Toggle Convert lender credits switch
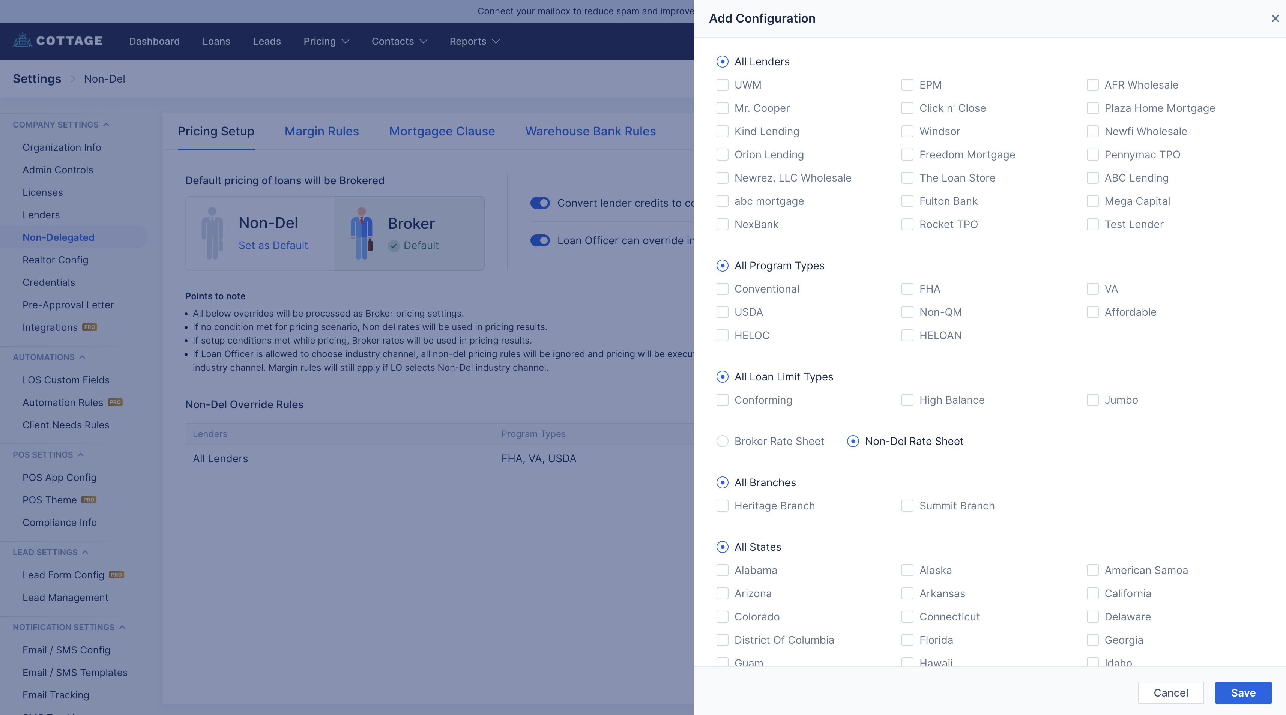Image resolution: width=1286 pixels, height=715 pixels. click(x=540, y=203)
